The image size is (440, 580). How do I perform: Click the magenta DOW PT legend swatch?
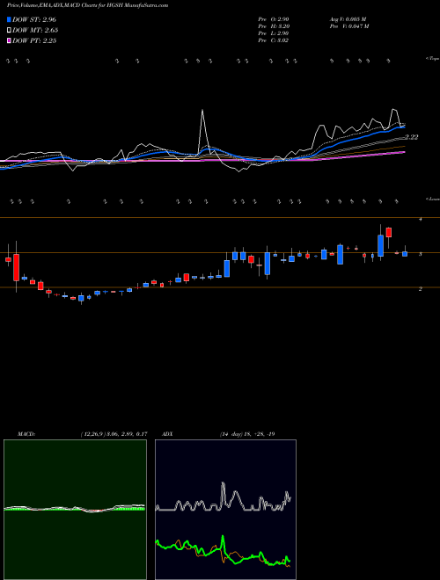[9, 40]
